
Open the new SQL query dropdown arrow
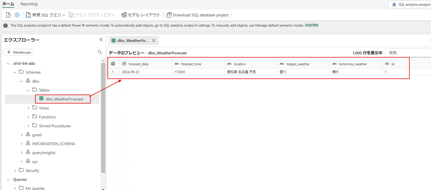tap(64, 15)
